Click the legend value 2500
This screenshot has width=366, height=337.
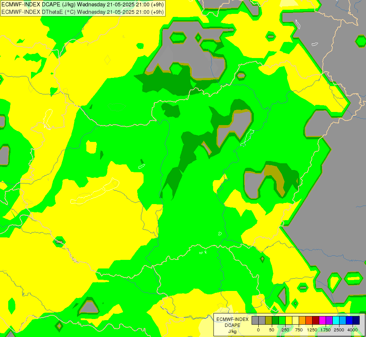(x=339, y=330)
